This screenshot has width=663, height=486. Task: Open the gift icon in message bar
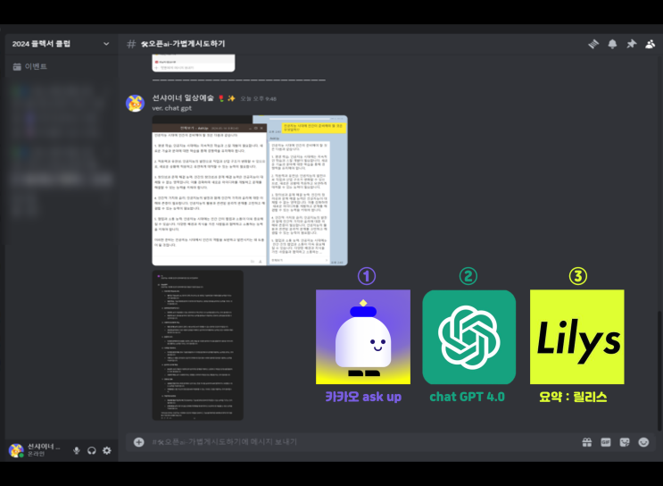[587, 442]
